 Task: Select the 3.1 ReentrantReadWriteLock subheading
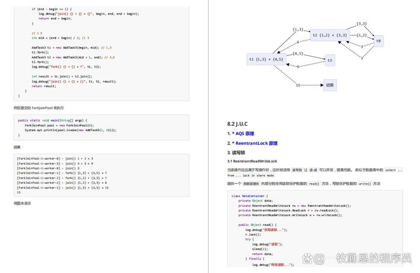click(x=252, y=161)
